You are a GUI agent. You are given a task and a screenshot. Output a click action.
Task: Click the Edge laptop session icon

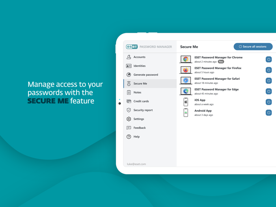click(x=186, y=91)
